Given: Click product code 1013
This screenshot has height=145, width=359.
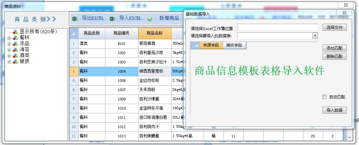Looking at the screenshot, I should [x=122, y=136].
